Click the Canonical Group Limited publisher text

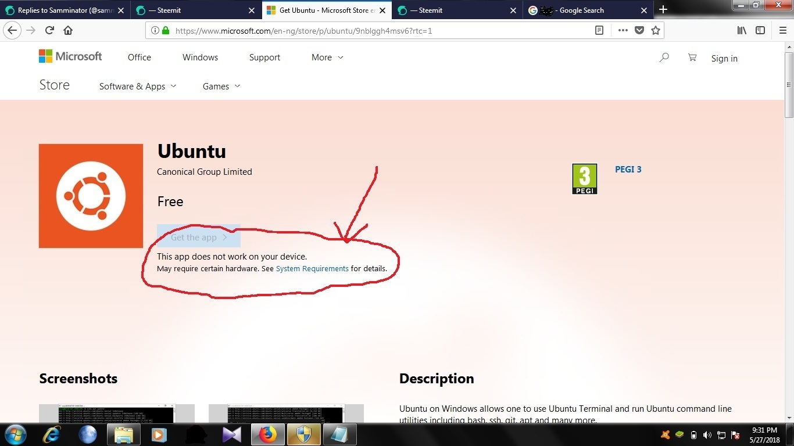[205, 172]
